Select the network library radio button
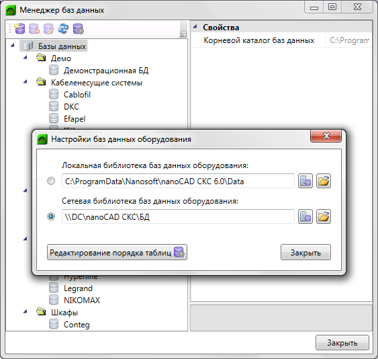The height and width of the screenshot is (359, 378). [x=51, y=216]
